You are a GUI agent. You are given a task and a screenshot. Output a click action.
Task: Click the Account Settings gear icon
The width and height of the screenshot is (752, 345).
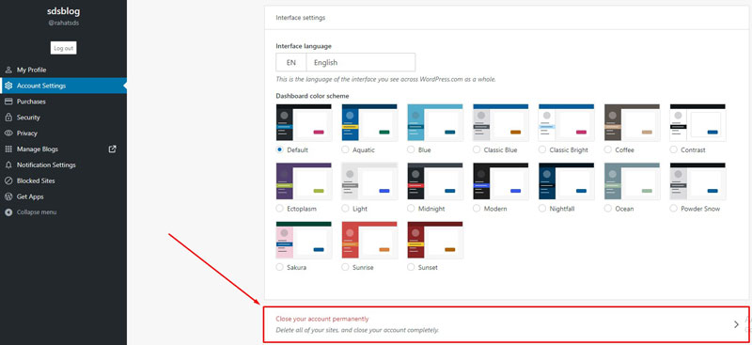(8, 86)
